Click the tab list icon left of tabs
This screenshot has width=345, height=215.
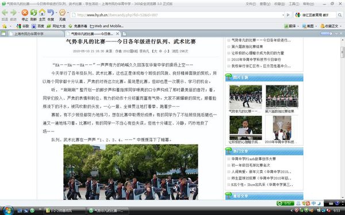coord(3,34)
